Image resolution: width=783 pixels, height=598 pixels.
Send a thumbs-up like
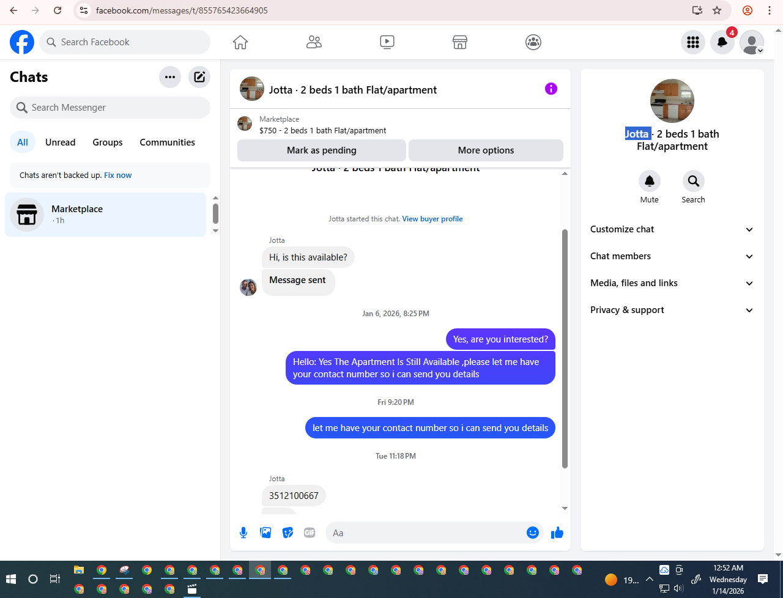pos(557,533)
